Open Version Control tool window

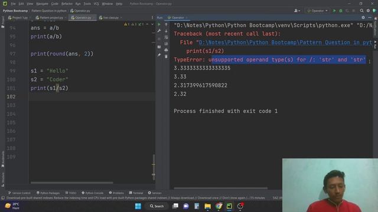point(19,193)
